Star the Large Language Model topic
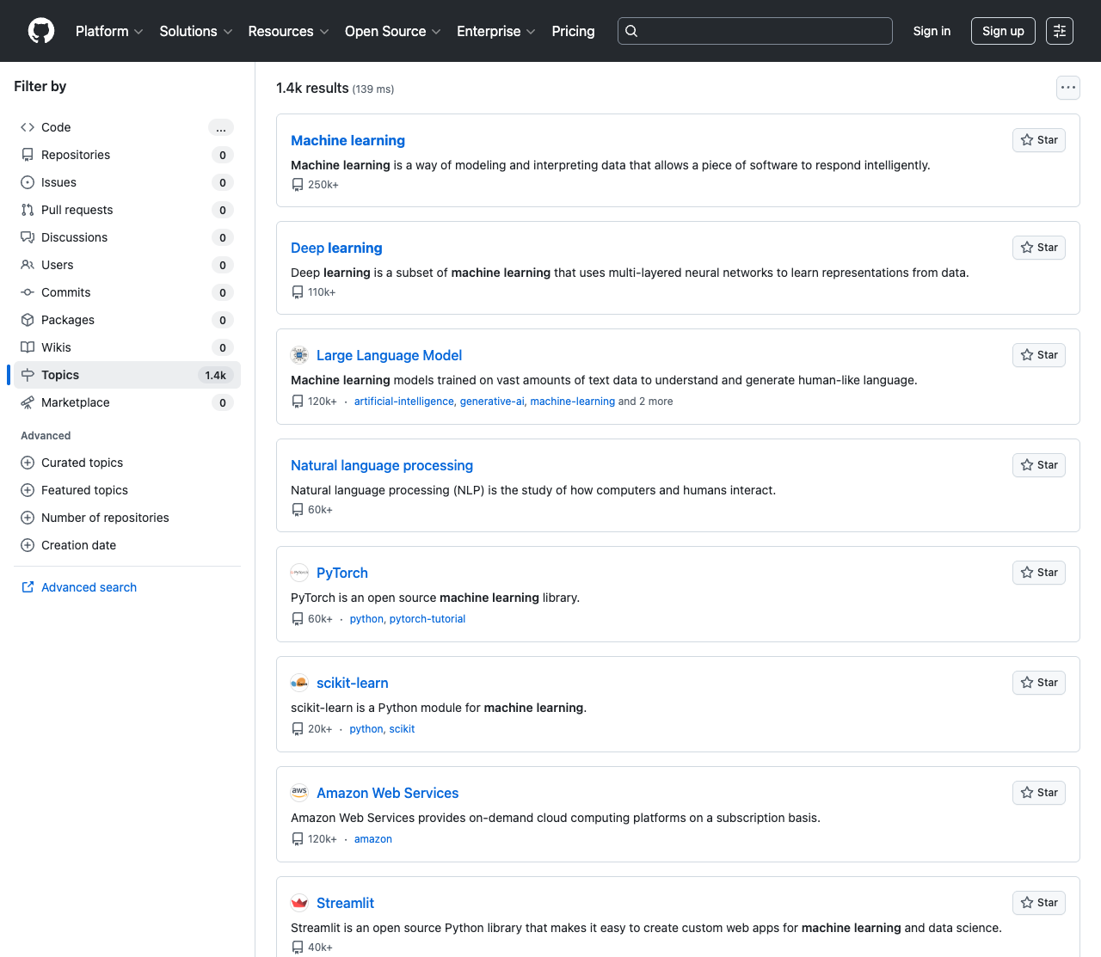Screen dimensions: 1101x957 (1039, 355)
